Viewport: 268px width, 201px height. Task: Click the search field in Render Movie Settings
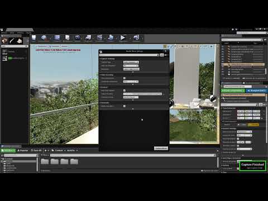tap(129, 55)
